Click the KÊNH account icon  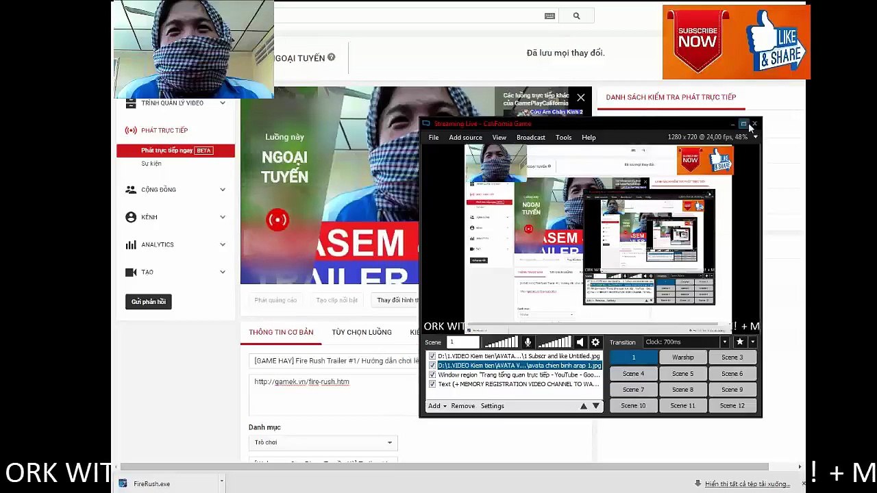tap(131, 217)
